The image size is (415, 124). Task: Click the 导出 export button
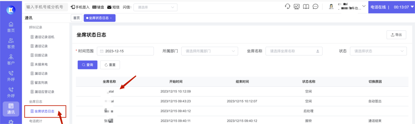(x=396, y=35)
